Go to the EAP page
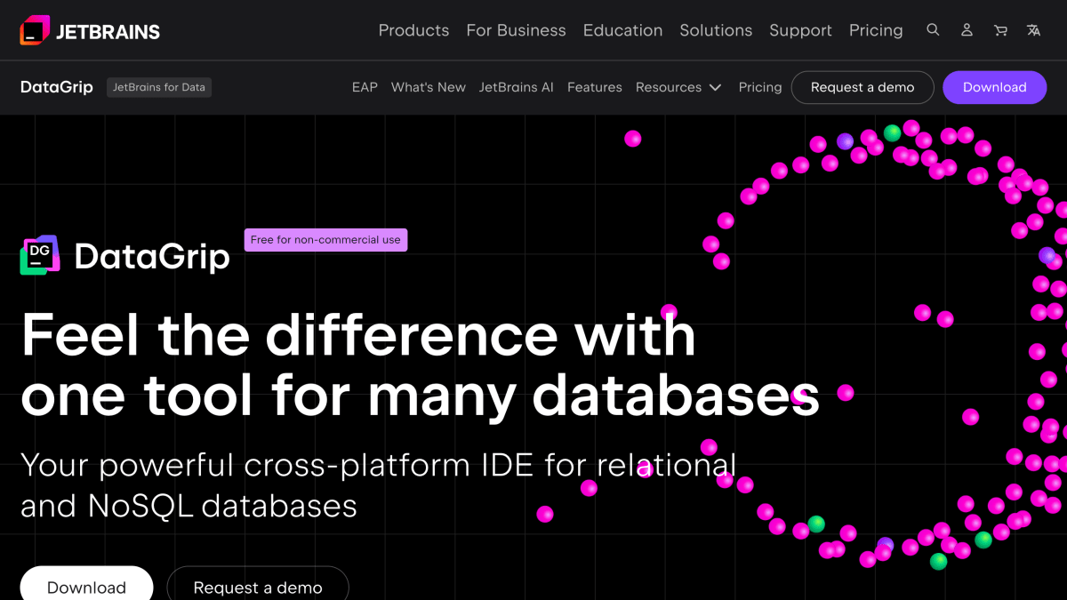The image size is (1067, 600). [x=365, y=87]
